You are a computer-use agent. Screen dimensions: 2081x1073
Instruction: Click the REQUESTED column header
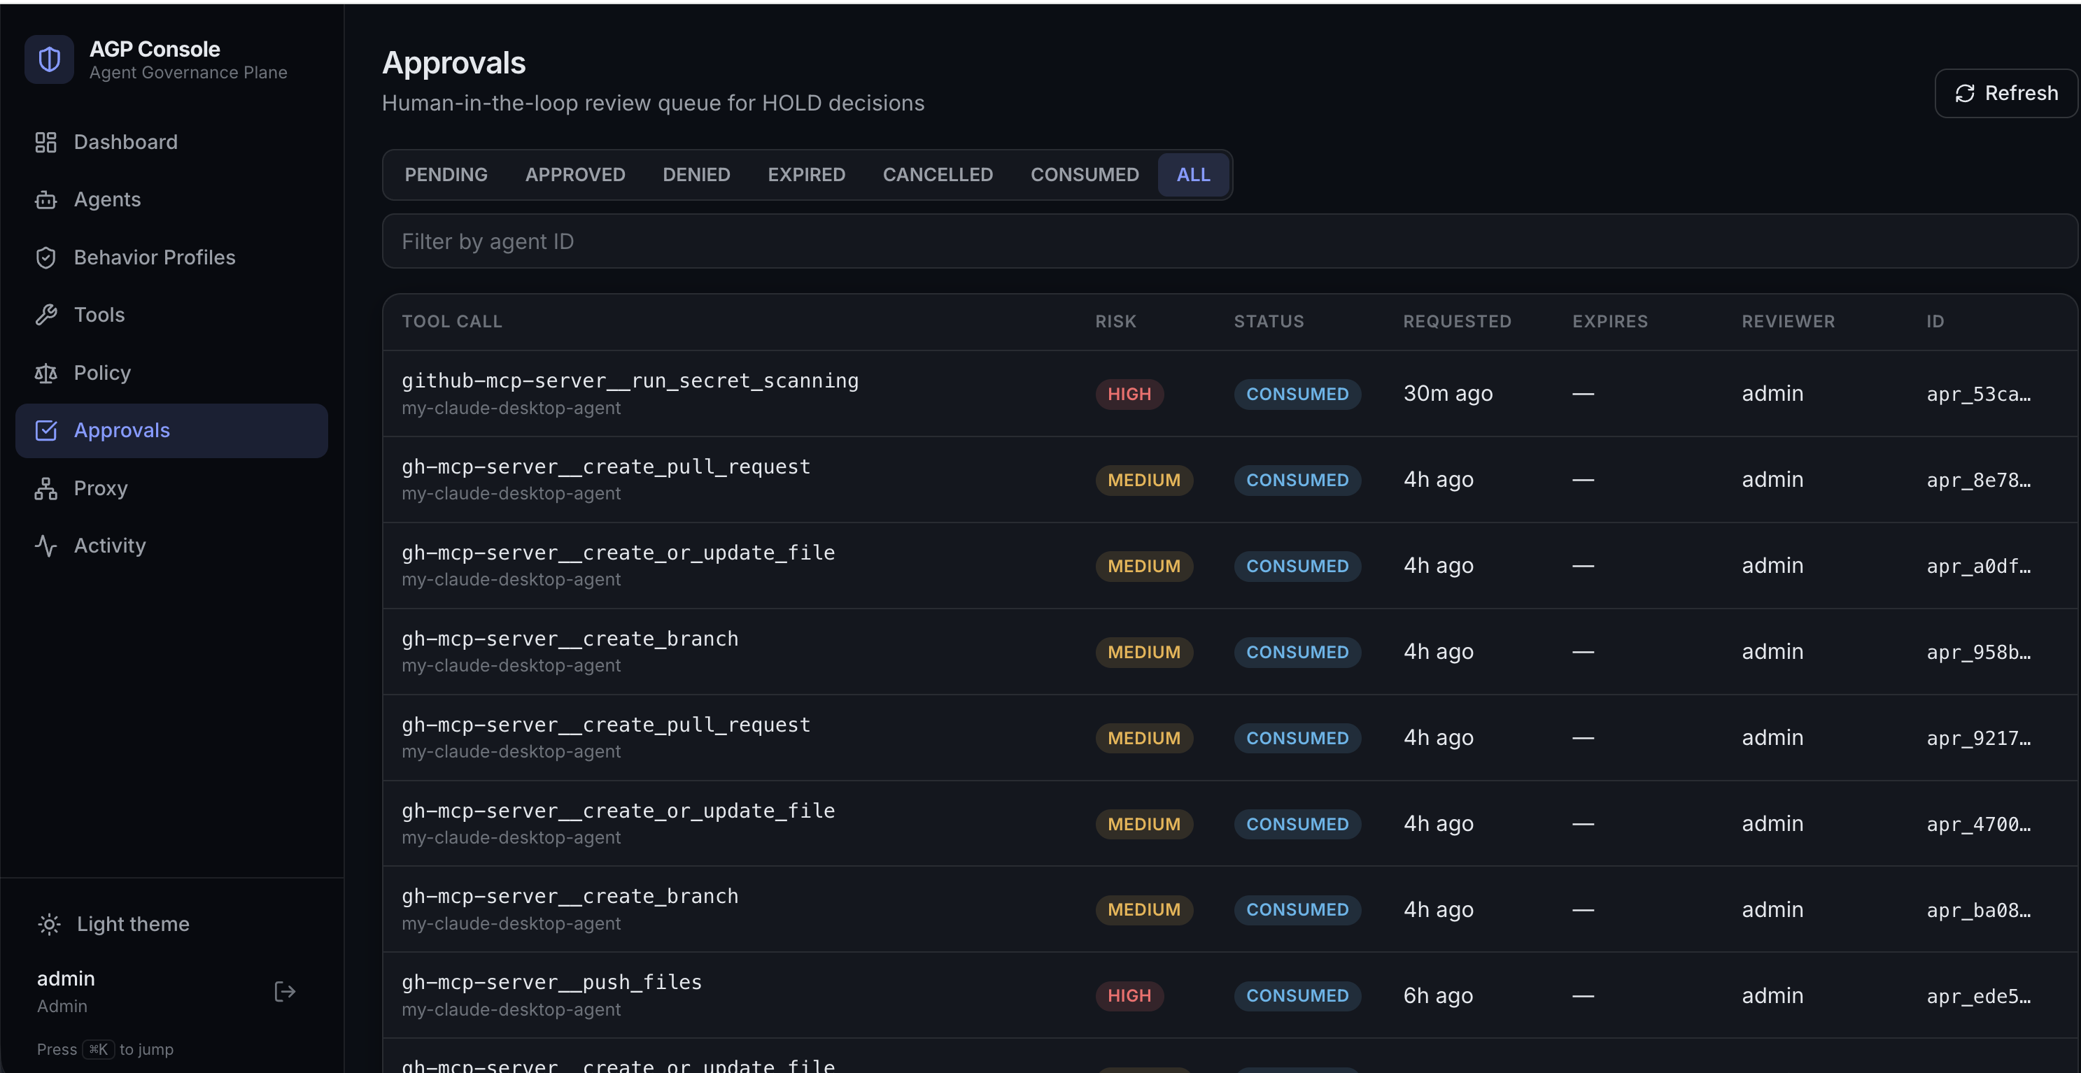pos(1457,321)
